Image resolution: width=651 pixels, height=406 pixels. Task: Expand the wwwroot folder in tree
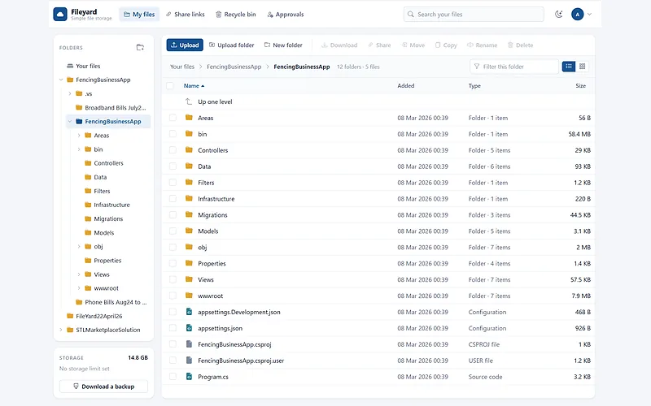(x=79, y=288)
